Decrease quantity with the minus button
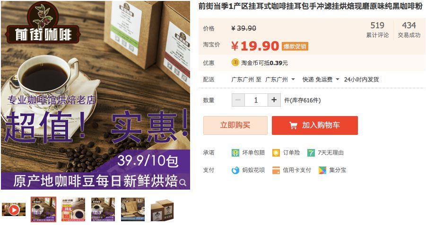Image resolution: width=426 pixels, height=225 pixels. (238, 100)
